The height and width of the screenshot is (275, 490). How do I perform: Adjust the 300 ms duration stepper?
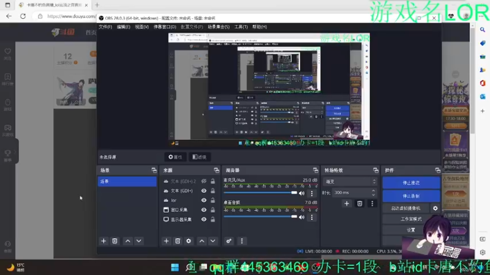click(373, 193)
